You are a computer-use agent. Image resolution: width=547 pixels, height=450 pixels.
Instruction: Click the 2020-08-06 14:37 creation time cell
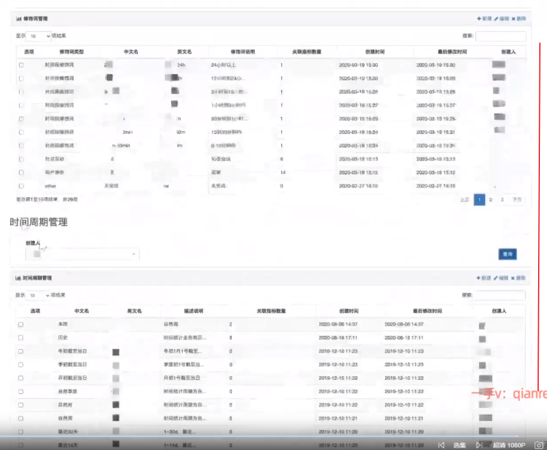[338, 324]
